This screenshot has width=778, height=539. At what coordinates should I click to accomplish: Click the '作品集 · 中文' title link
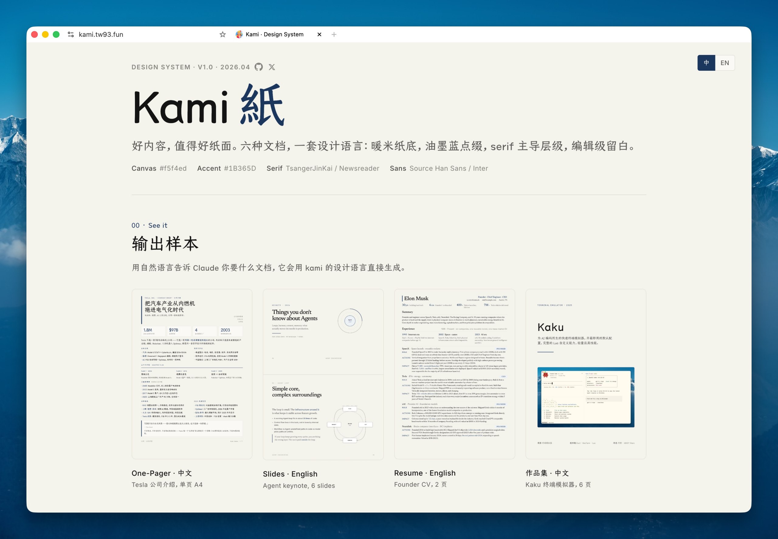click(547, 473)
